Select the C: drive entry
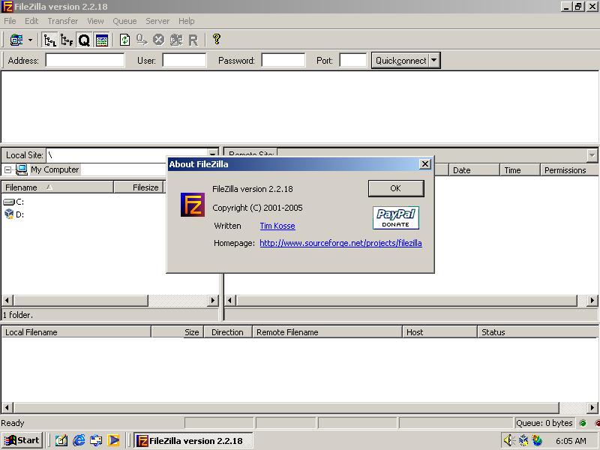 13,202
